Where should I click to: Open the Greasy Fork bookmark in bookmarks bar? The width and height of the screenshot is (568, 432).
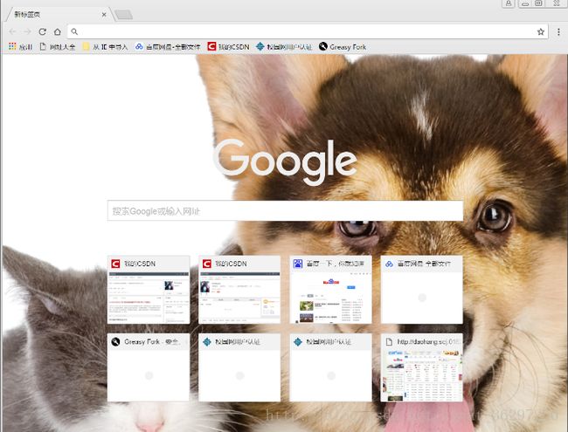(343, 46)
